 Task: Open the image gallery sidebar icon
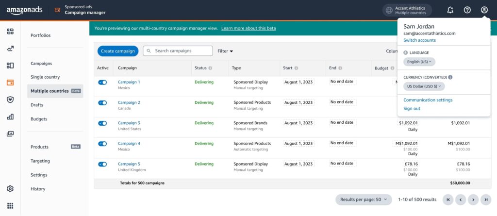pyautogui.click(x=10, y=133)
